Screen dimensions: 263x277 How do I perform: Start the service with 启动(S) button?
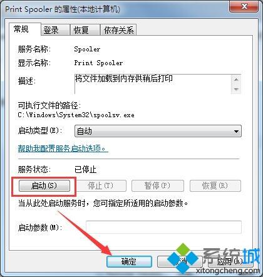pyautogui.click(x=44, y=186)
